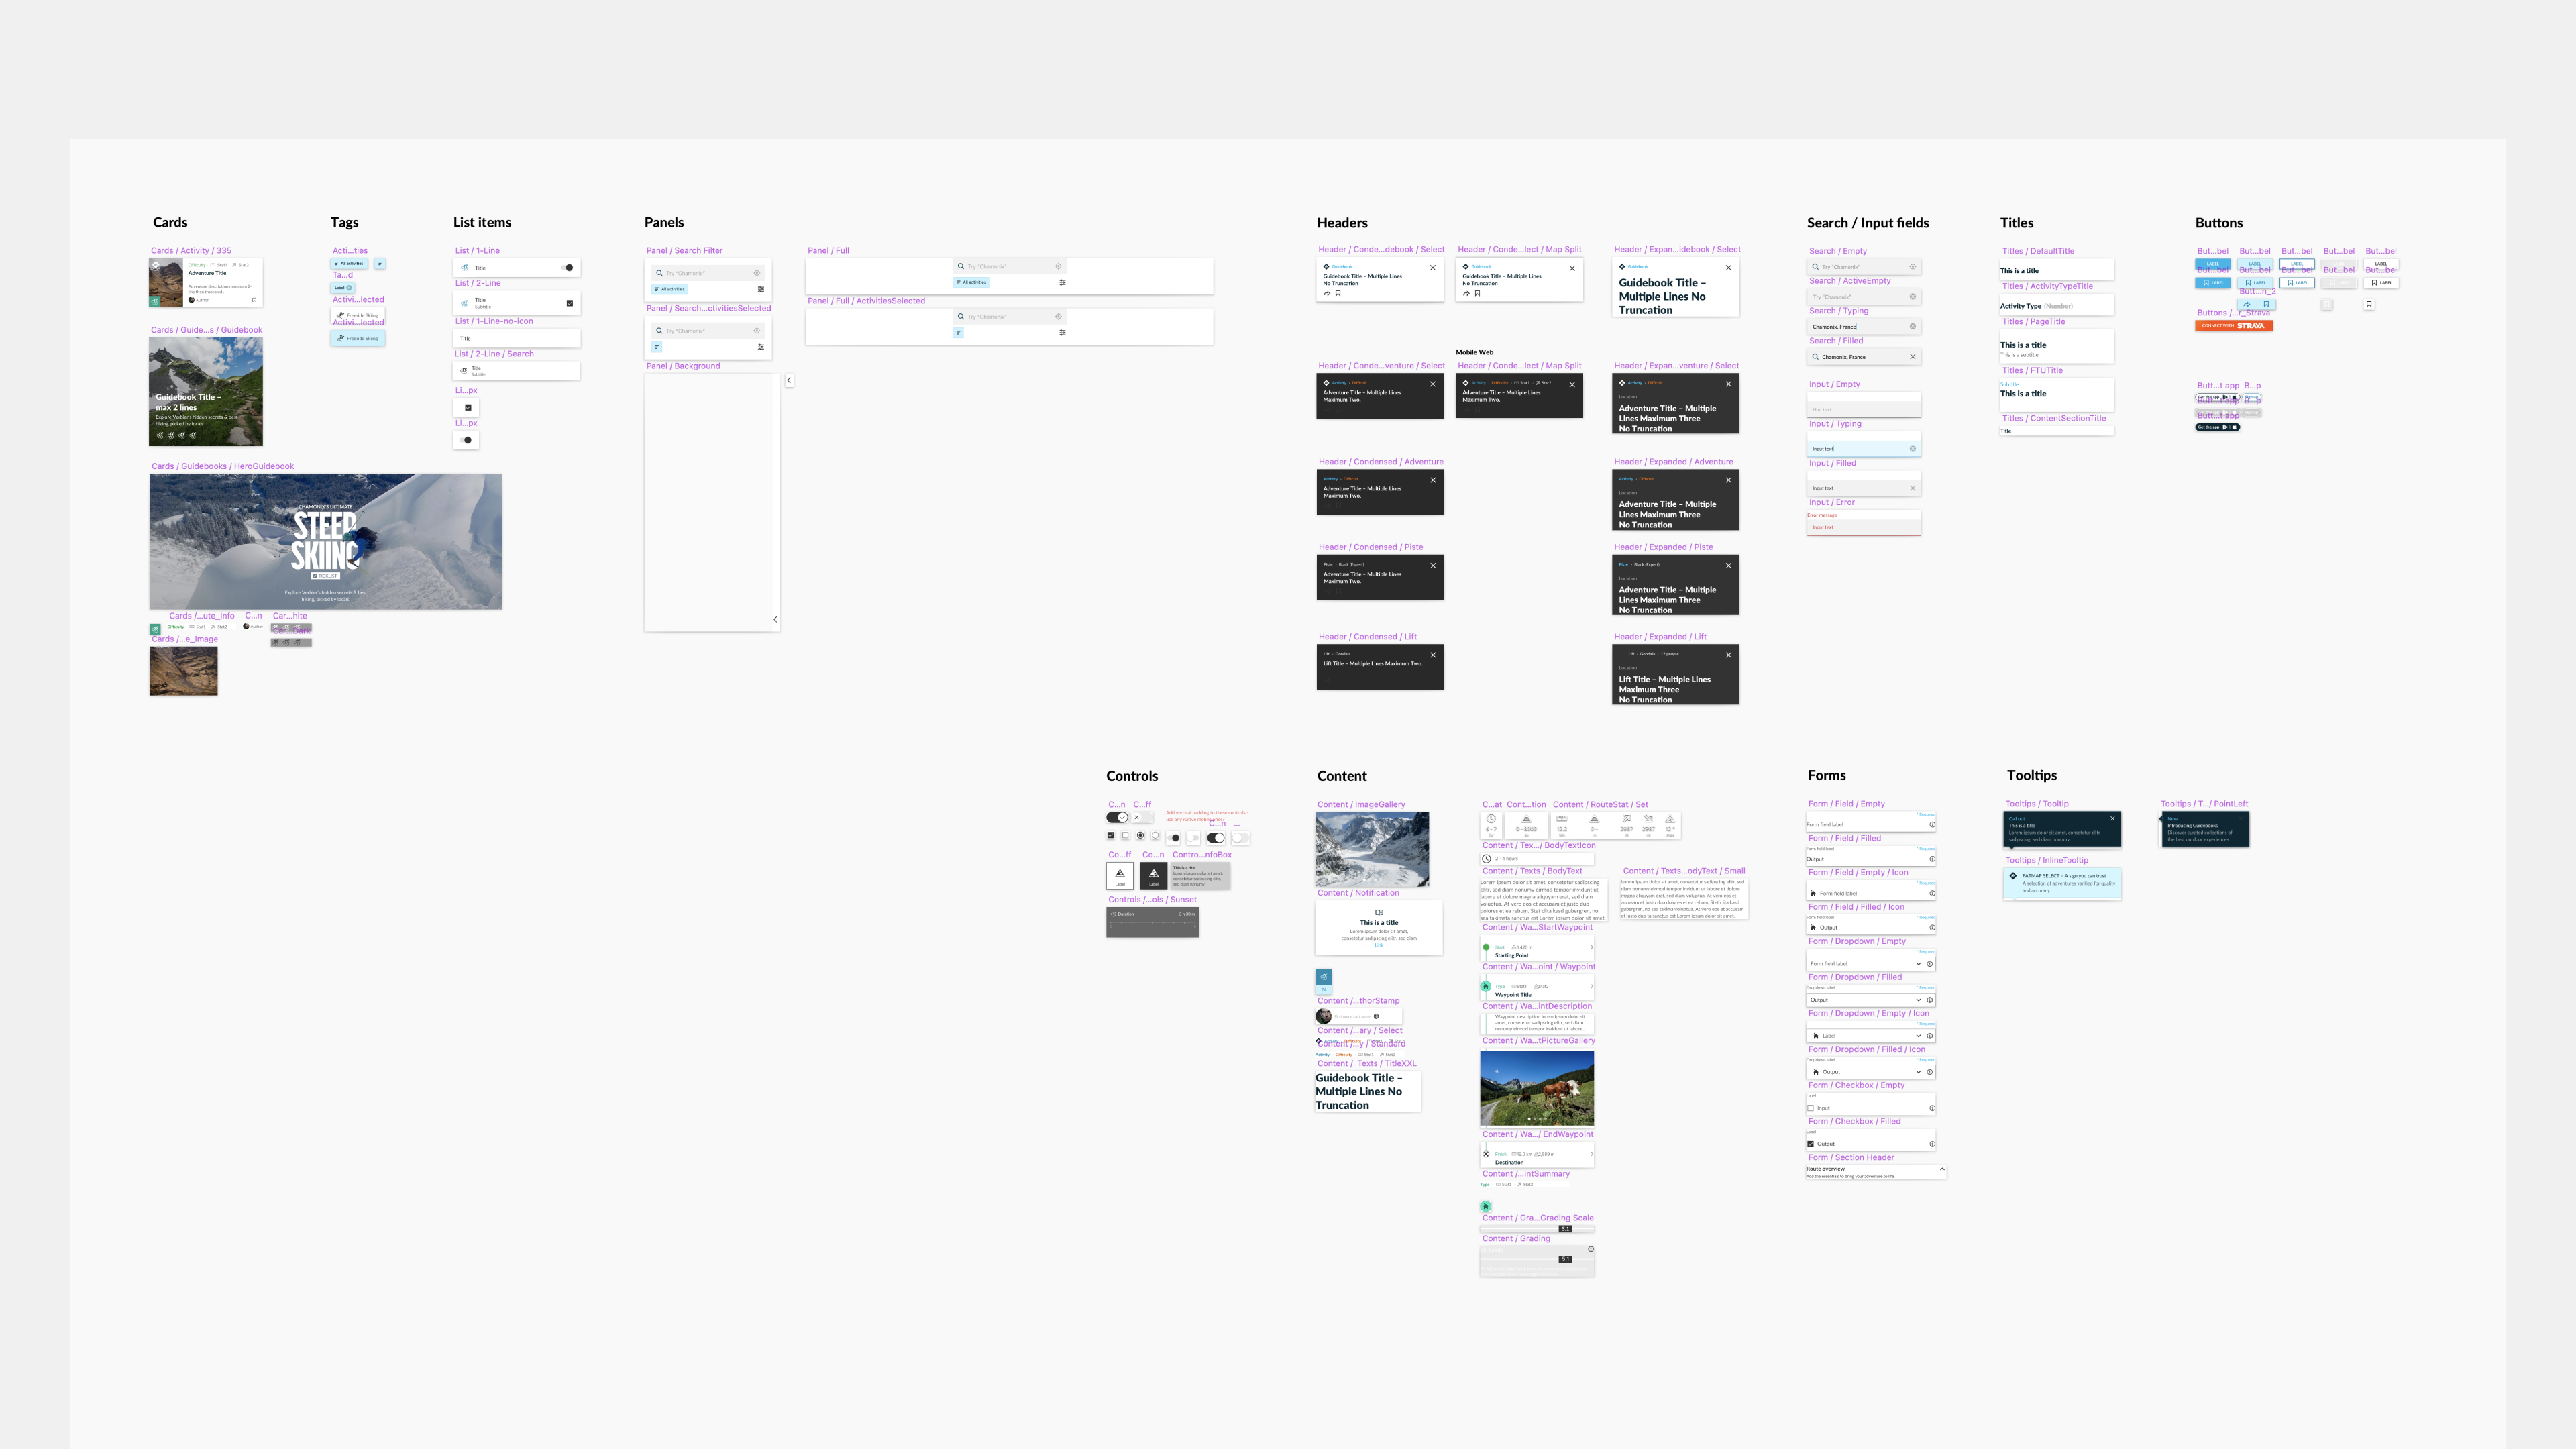
Task: Switch on the toggle with X knob
Action: click(x=1142, y=817)
